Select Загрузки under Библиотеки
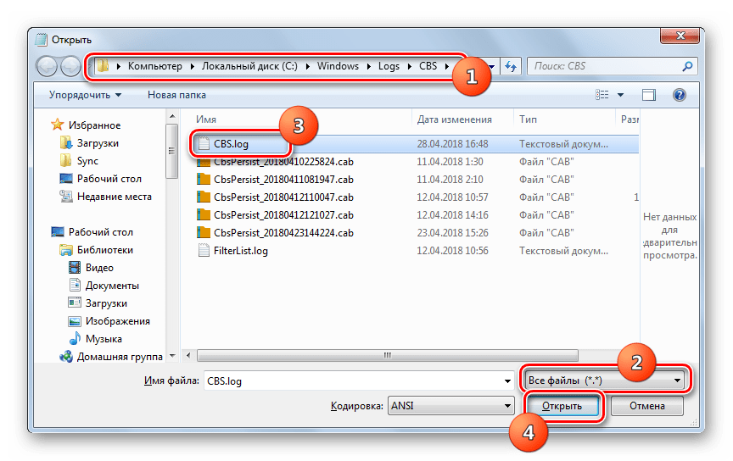The width and height of the screenshot is (733, 461). [x=106, y=303]
